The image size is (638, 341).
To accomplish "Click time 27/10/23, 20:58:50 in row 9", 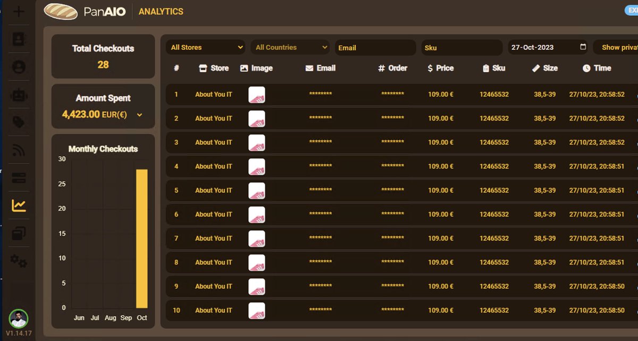I will 597,286.
